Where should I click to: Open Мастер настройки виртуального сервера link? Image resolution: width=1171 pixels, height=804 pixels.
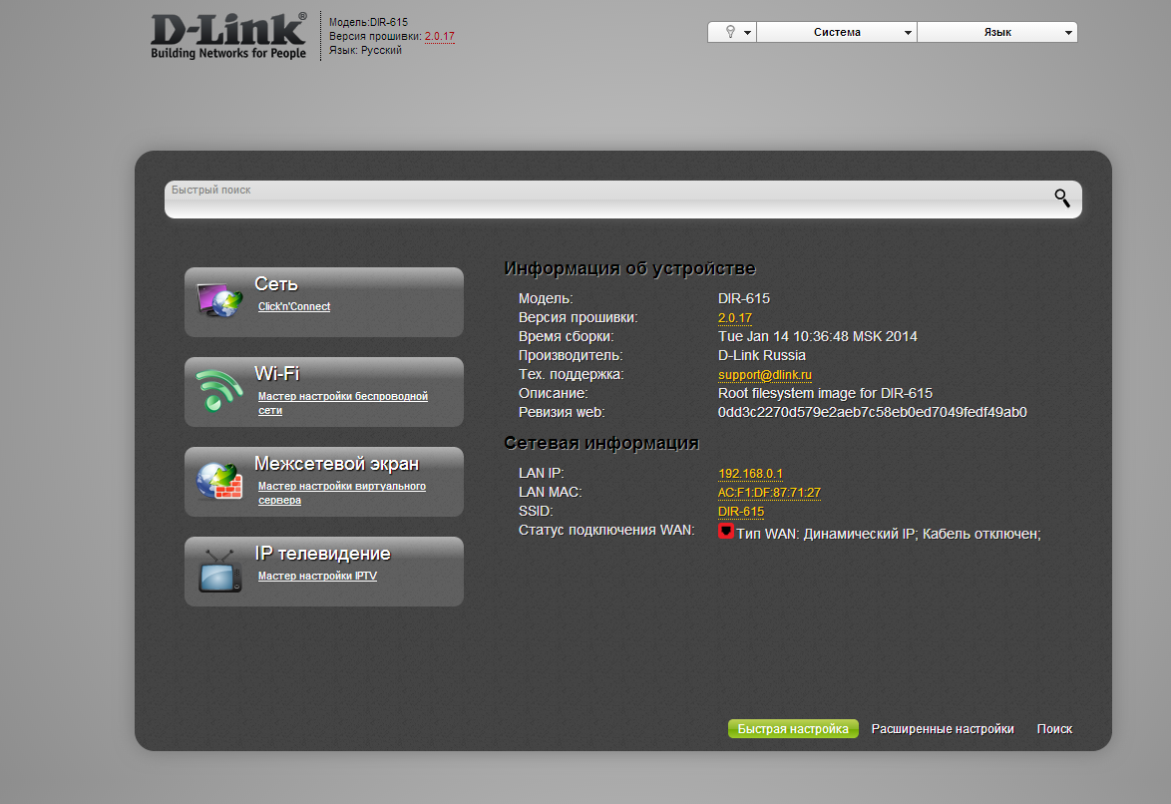pyautogui.click(x=342, y=493)
